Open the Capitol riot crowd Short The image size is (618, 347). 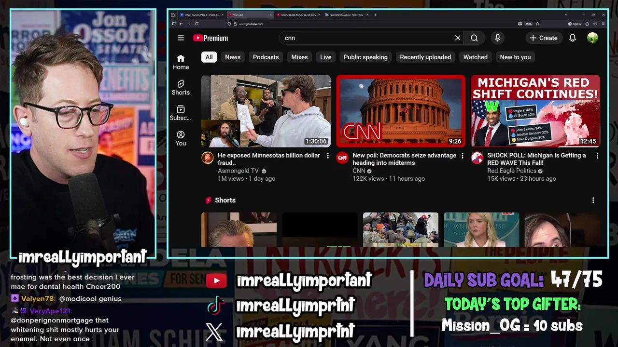point(401,229)
